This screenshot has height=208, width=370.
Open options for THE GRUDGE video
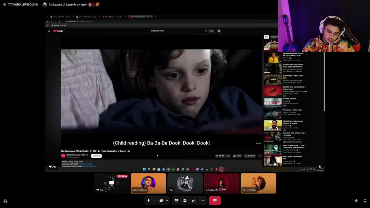[x=307, y=76]
